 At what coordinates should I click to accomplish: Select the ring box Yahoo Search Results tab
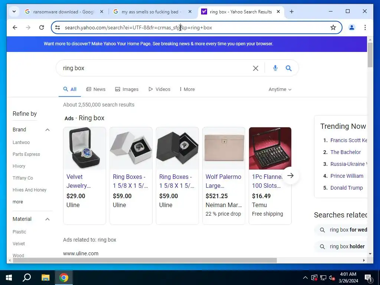coord(240,12)
